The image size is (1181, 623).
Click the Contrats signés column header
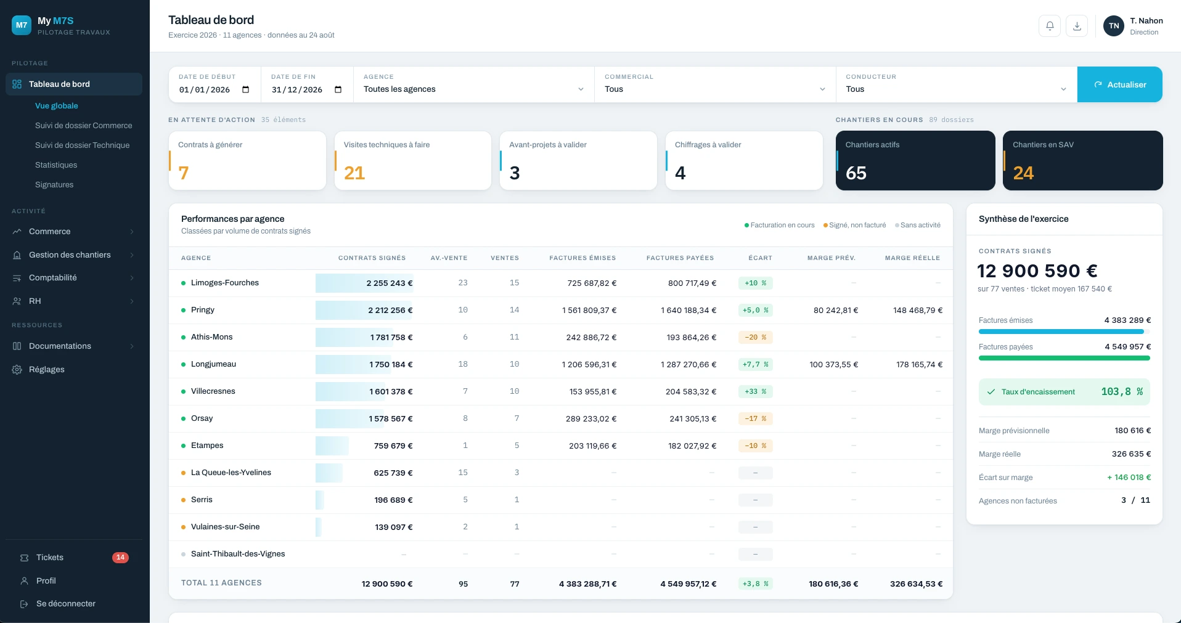coord(372,258)
